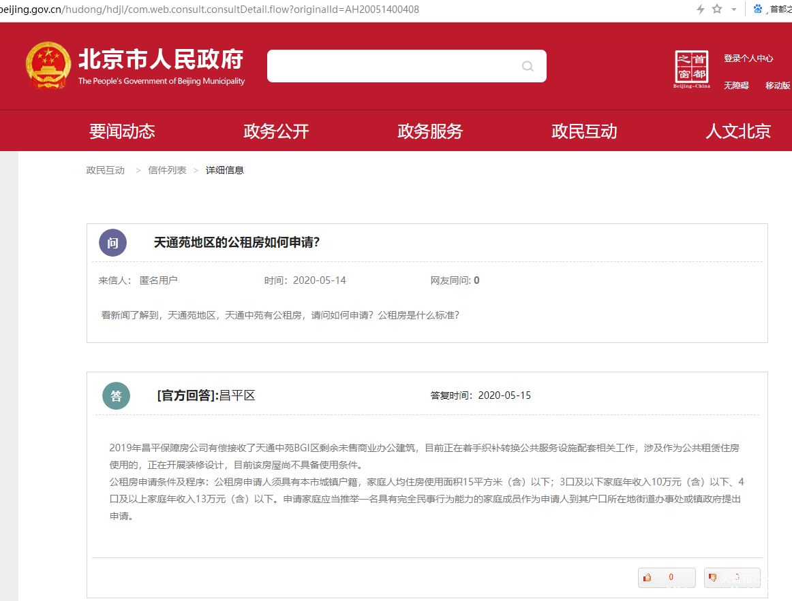
Task: Like the answer with thumbs-up
Action: [666, 577]
